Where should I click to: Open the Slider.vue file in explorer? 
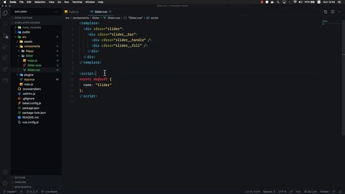(x=33, y=70)
